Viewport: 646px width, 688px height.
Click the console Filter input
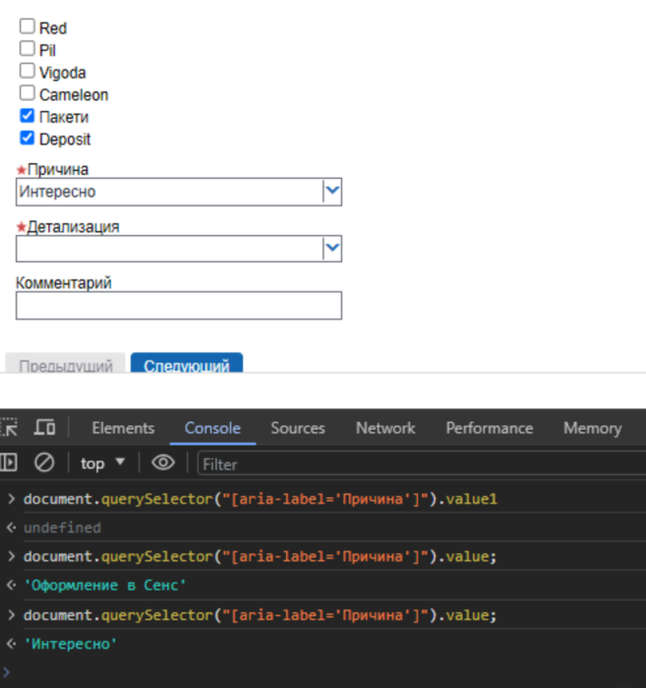coord(421,464)
